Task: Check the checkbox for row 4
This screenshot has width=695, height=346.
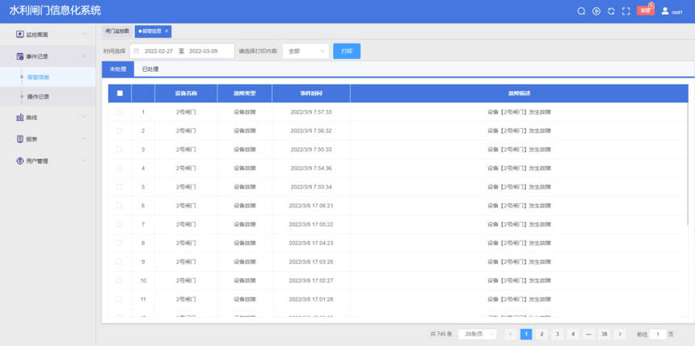Action: [120, 168]
